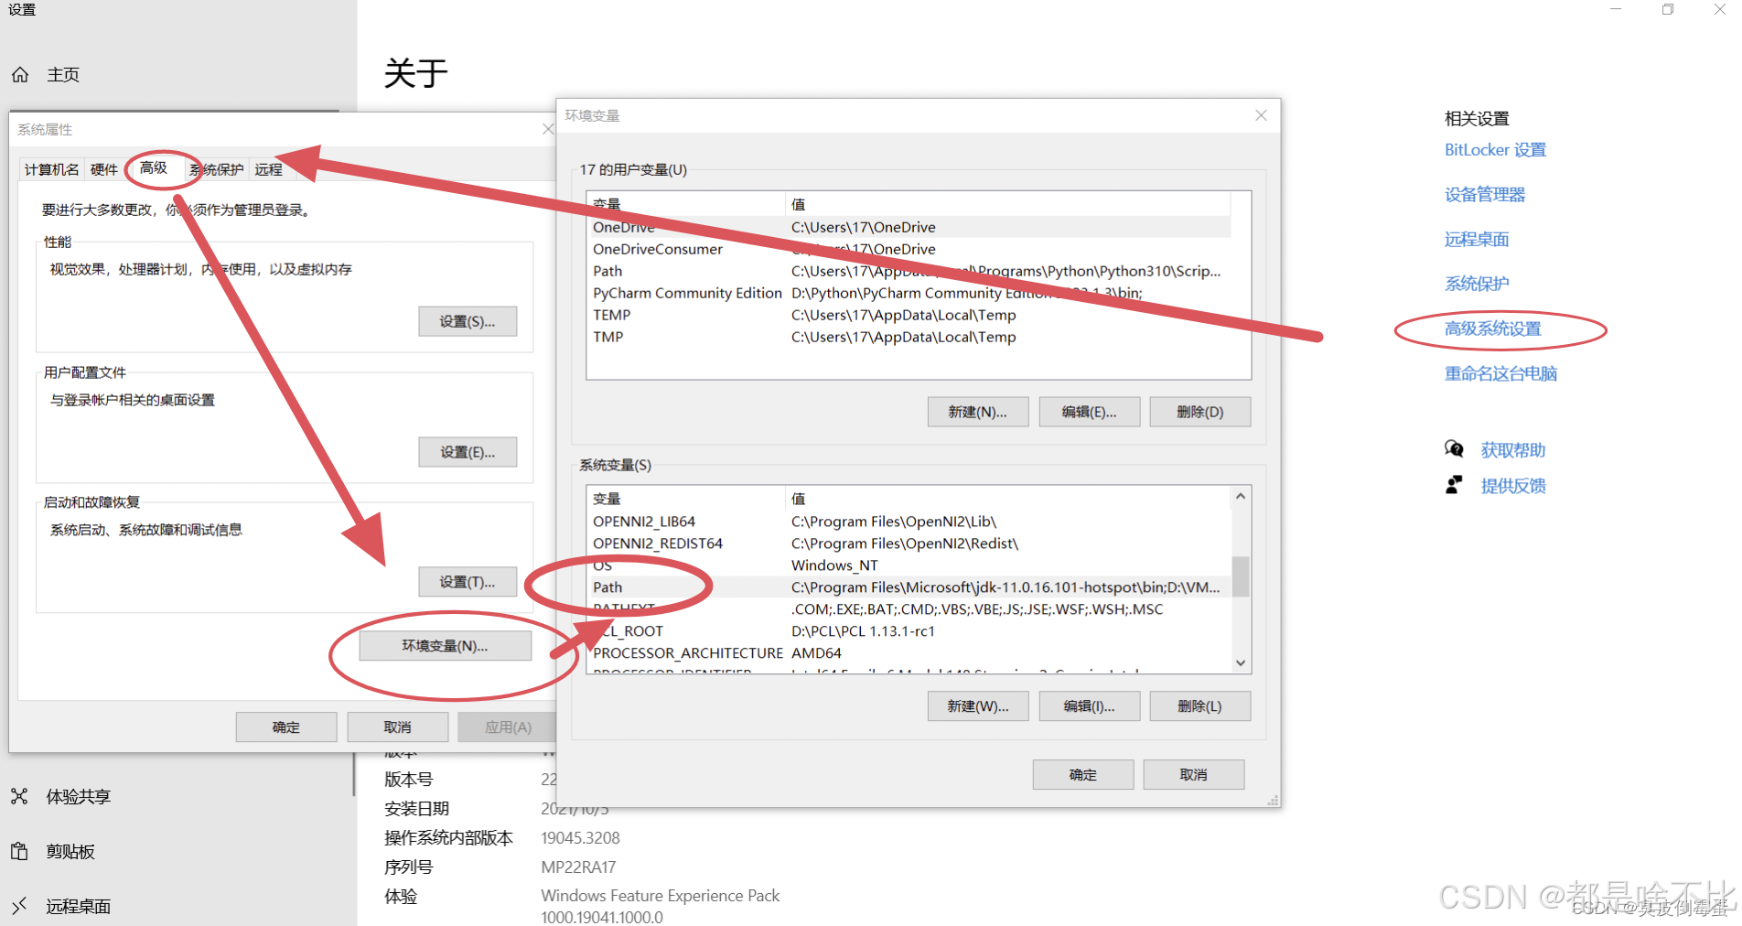Screen dimensions: 1742x926
Task: Close the 系统属性 dialog
Action: [548, 129]
